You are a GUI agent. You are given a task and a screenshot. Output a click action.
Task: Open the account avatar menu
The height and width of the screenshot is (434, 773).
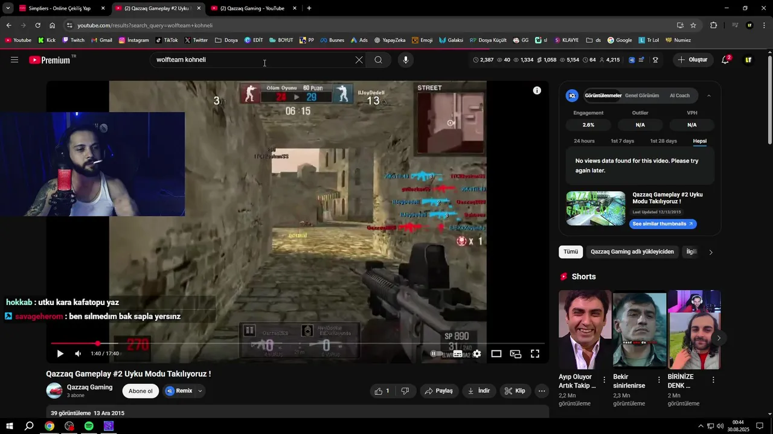click(748, 60)
